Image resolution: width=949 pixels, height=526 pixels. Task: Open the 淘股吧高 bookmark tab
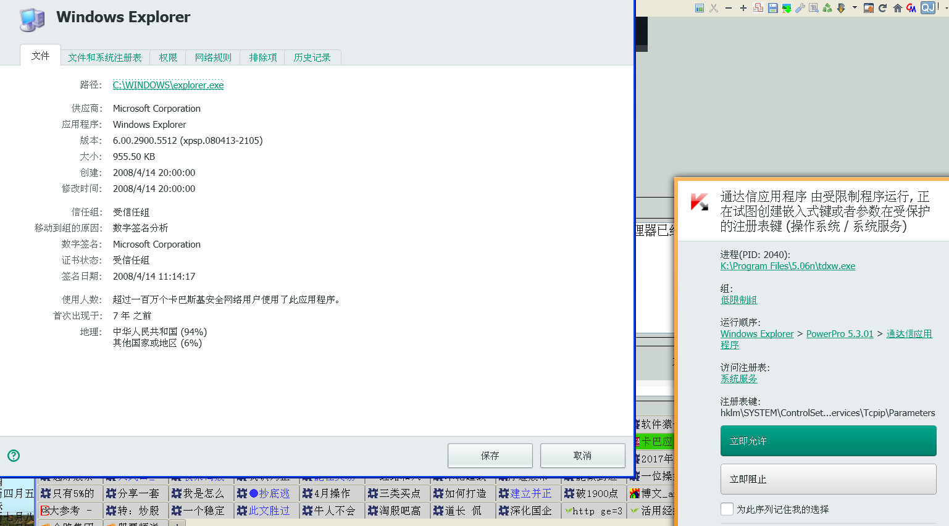(398, 511)
